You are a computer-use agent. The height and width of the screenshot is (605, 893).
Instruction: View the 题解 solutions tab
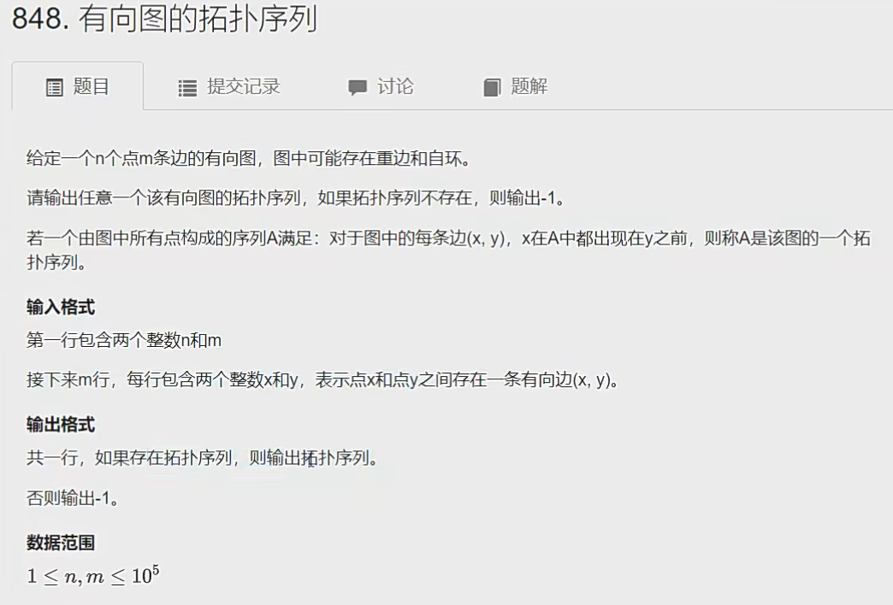[x=529, y=87]
